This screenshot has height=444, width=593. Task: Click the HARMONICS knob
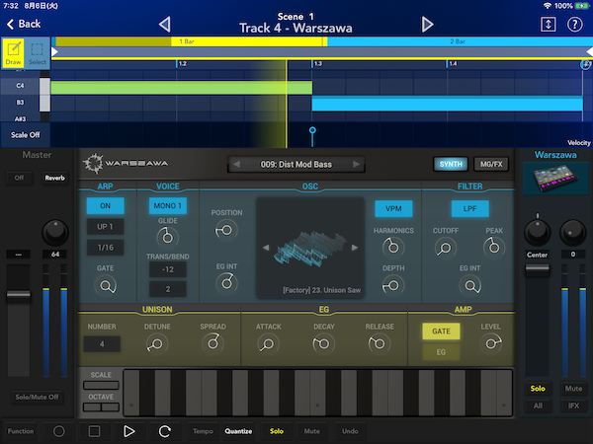393,248
